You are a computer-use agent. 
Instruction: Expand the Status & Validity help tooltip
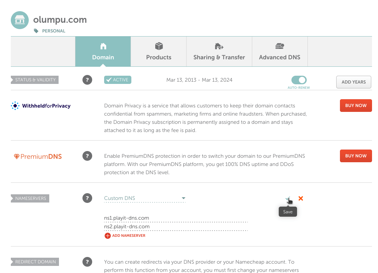coord(87,79)
